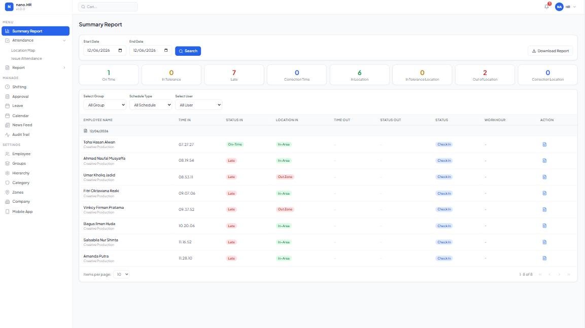
Task: Click the nano.HR logo icon
Action: [x=9, y=7]
